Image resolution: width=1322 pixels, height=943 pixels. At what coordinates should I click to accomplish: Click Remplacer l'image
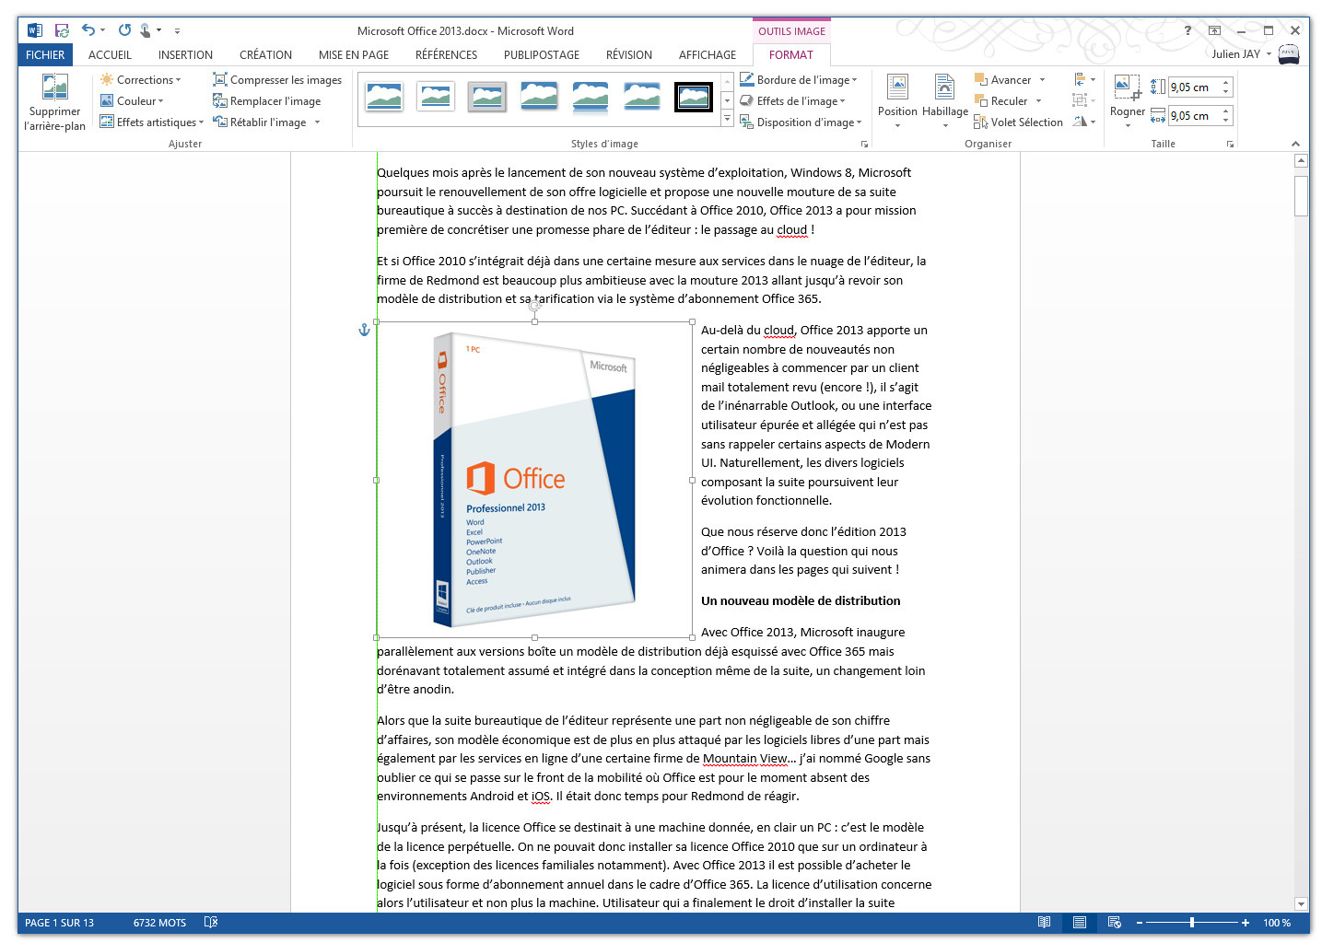(x=267, y=100)
